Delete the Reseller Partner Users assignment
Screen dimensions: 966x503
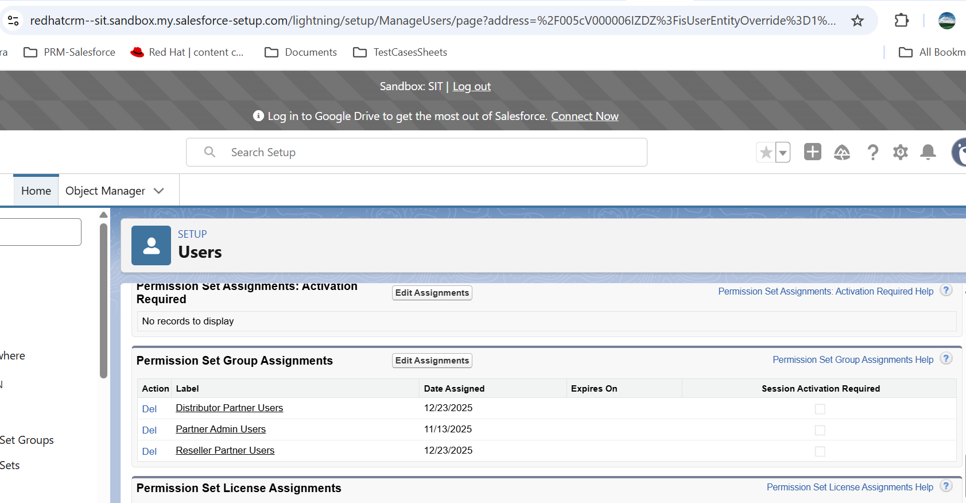[x=149, y=451]
